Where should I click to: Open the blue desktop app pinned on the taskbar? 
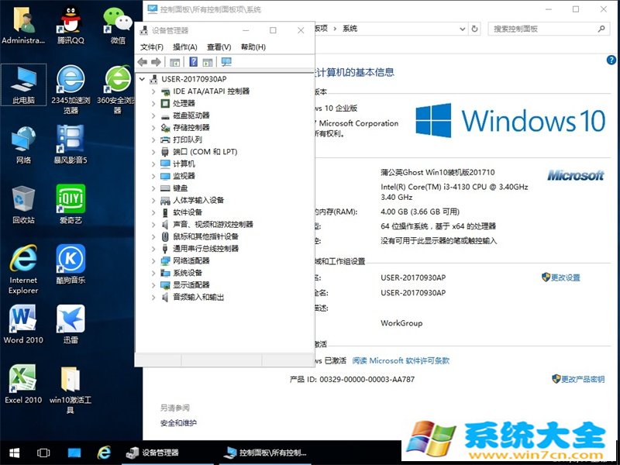tap(74, 453)
